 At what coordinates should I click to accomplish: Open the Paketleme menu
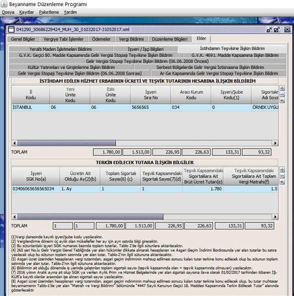49,12
